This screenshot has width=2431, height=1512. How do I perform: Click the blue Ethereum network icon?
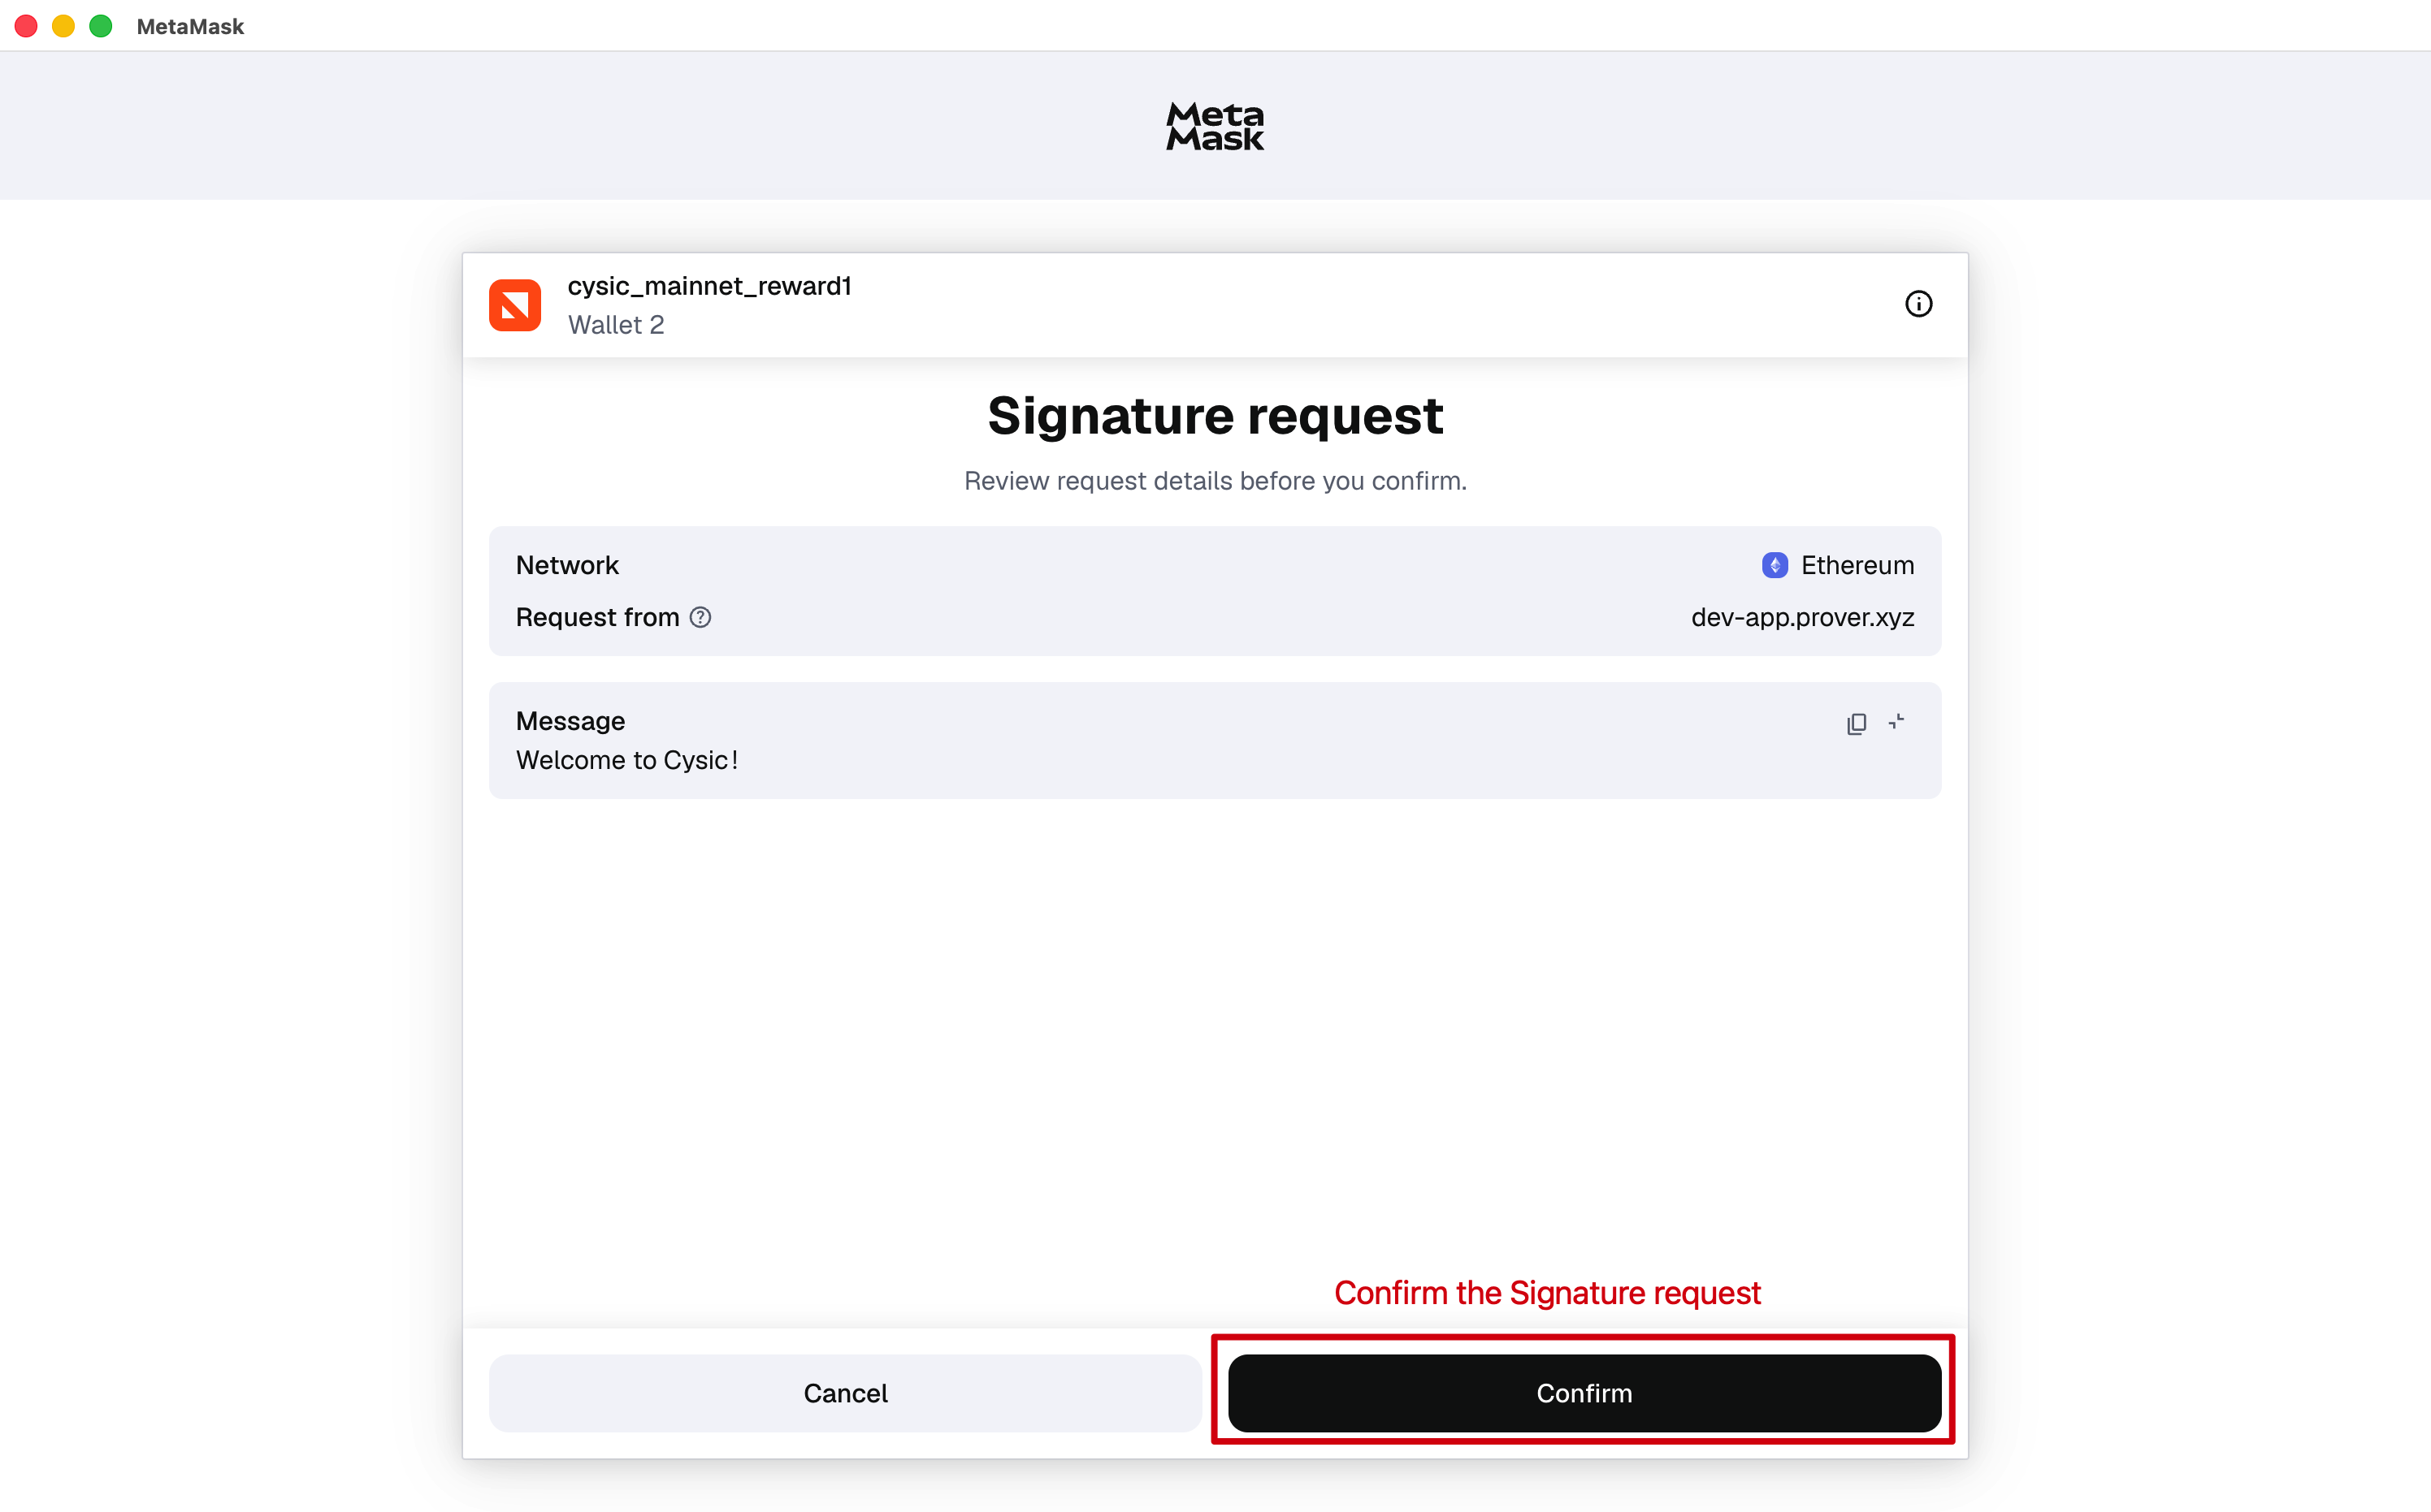click(1774, 565)
